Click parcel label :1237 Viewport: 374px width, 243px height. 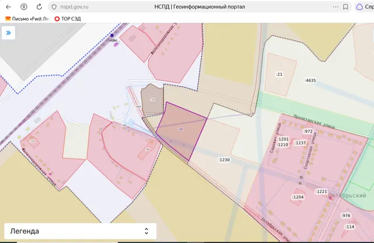(300, 143)
